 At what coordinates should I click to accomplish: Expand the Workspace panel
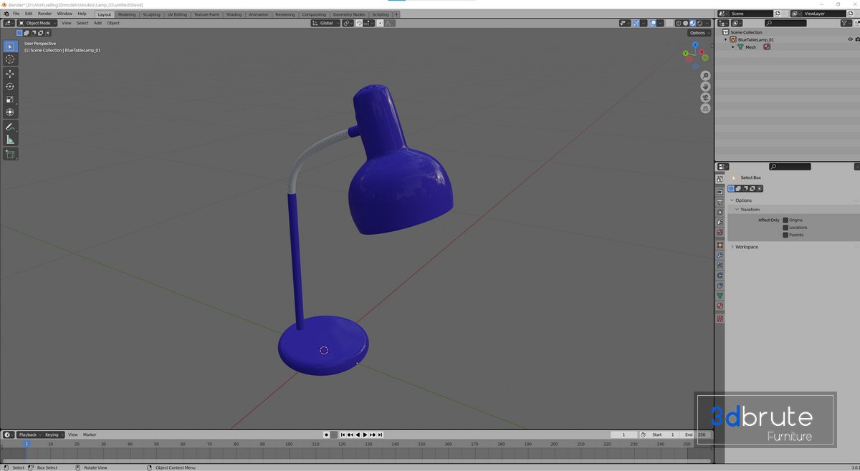(745, 247)
